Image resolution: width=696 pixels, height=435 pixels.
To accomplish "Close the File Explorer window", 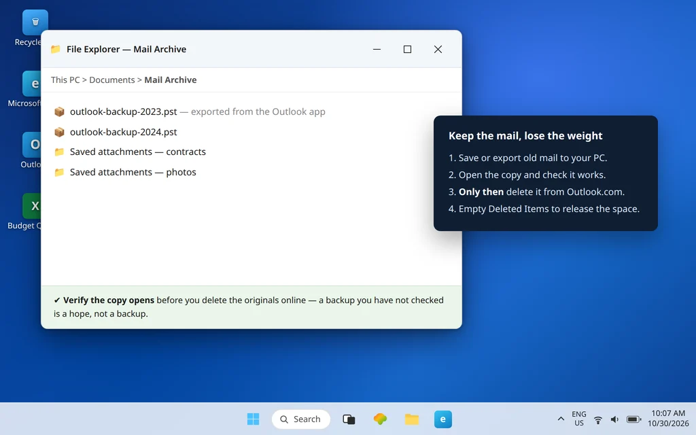I will 438,49.
